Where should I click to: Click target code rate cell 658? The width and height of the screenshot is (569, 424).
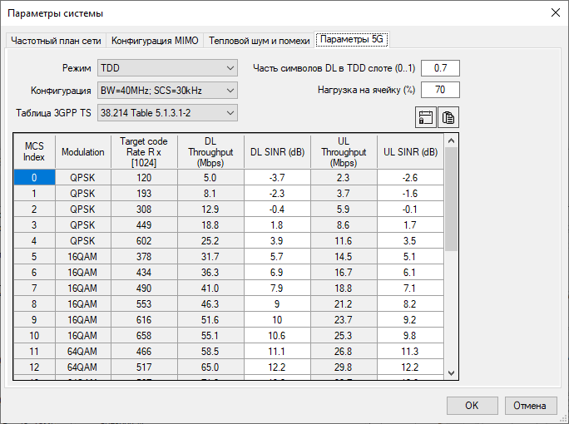[x=144, y=336]
